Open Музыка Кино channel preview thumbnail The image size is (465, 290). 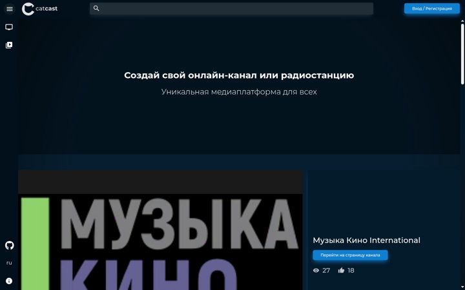(160, 230)
